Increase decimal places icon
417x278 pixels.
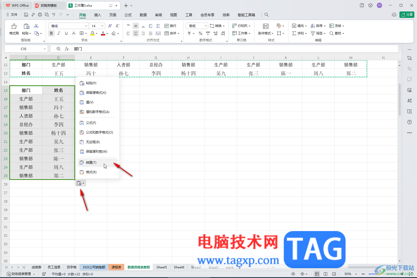tap(215, 33)
